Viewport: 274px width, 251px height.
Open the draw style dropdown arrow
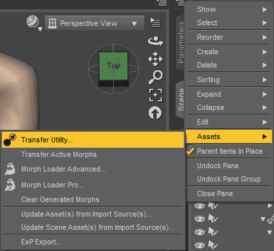point(40,29)
